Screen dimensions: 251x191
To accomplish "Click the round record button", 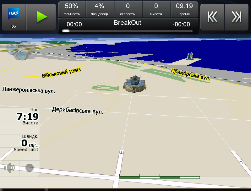I will [x=30, y=168].
